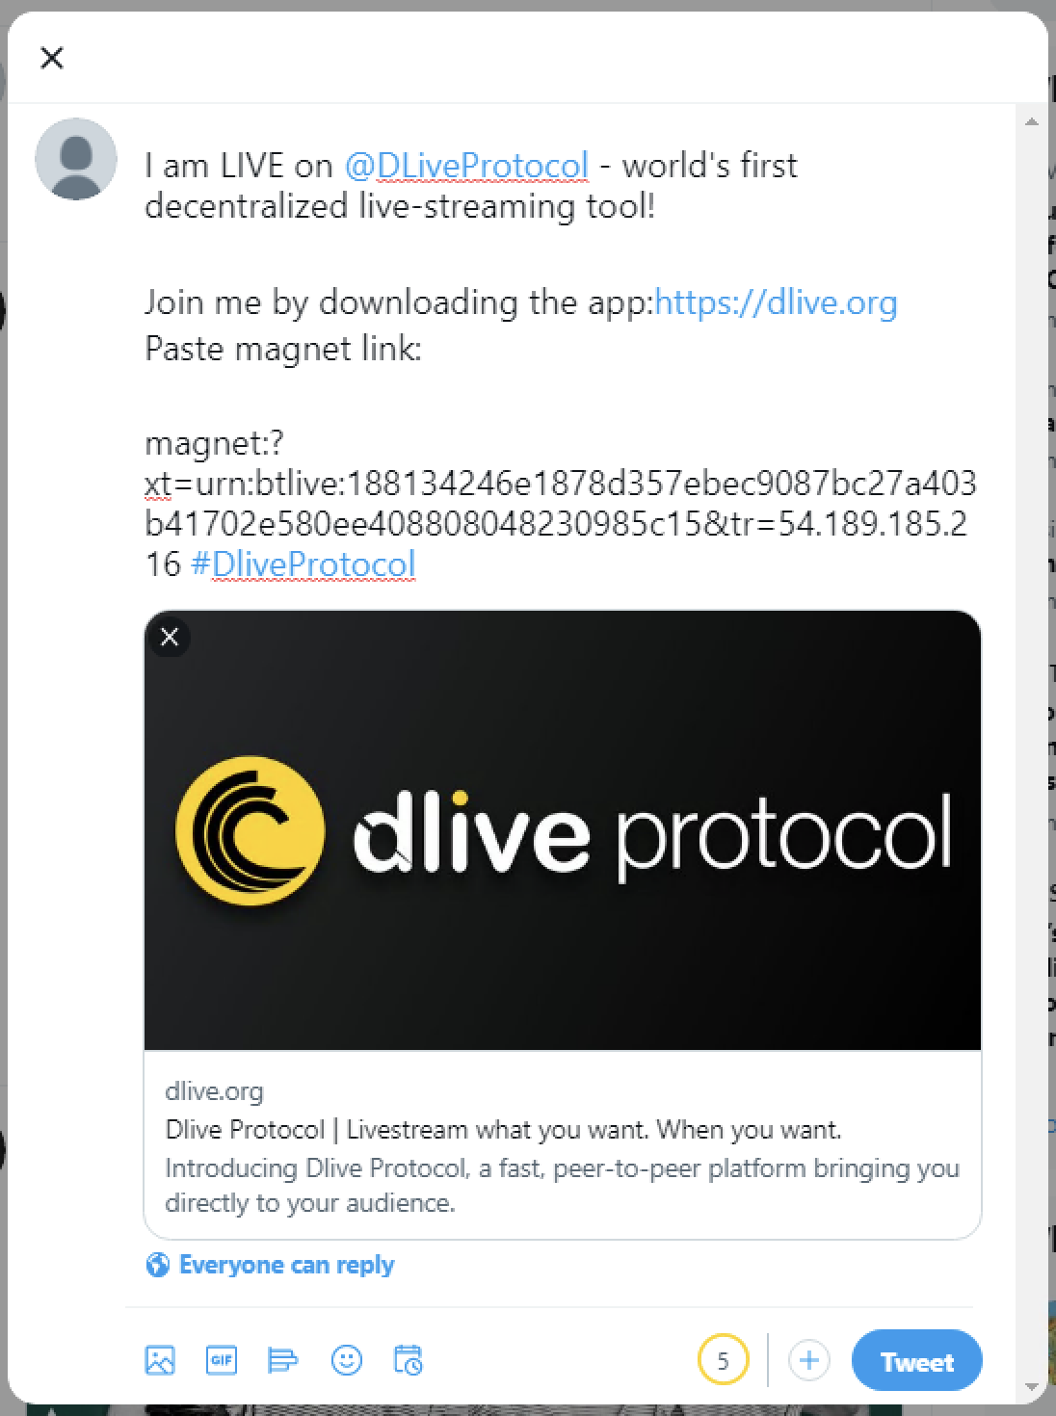Add a poll to the tweet
This screenshot has height=1416, width=1056.
tap(283, 1360)
